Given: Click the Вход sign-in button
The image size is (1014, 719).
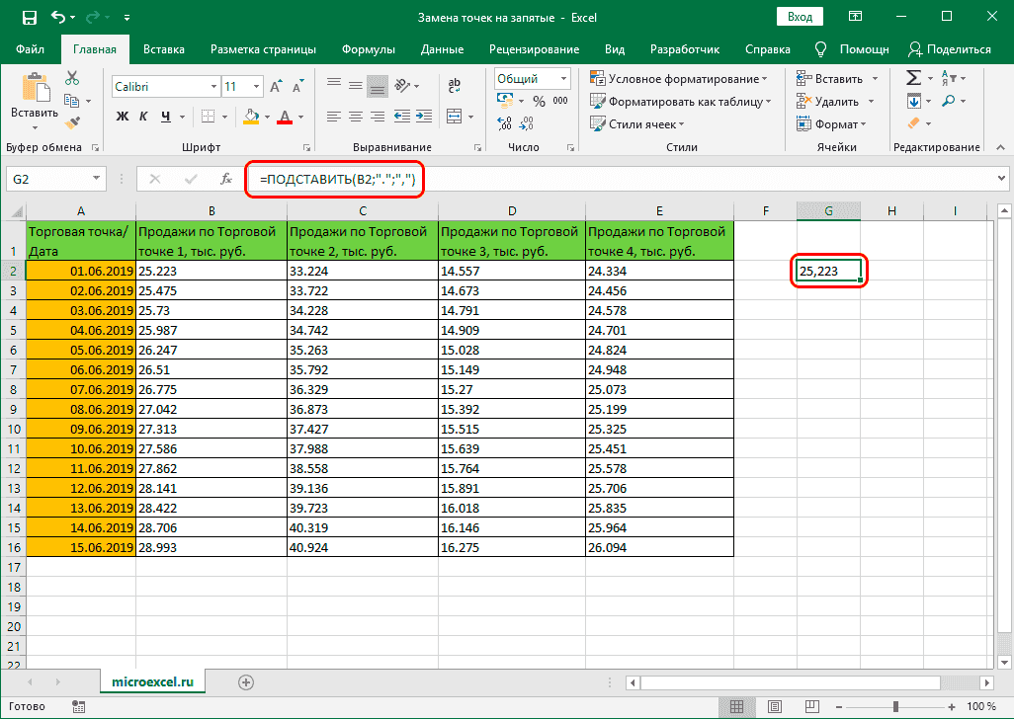Looking at the screenshot, I should (800, 16).
